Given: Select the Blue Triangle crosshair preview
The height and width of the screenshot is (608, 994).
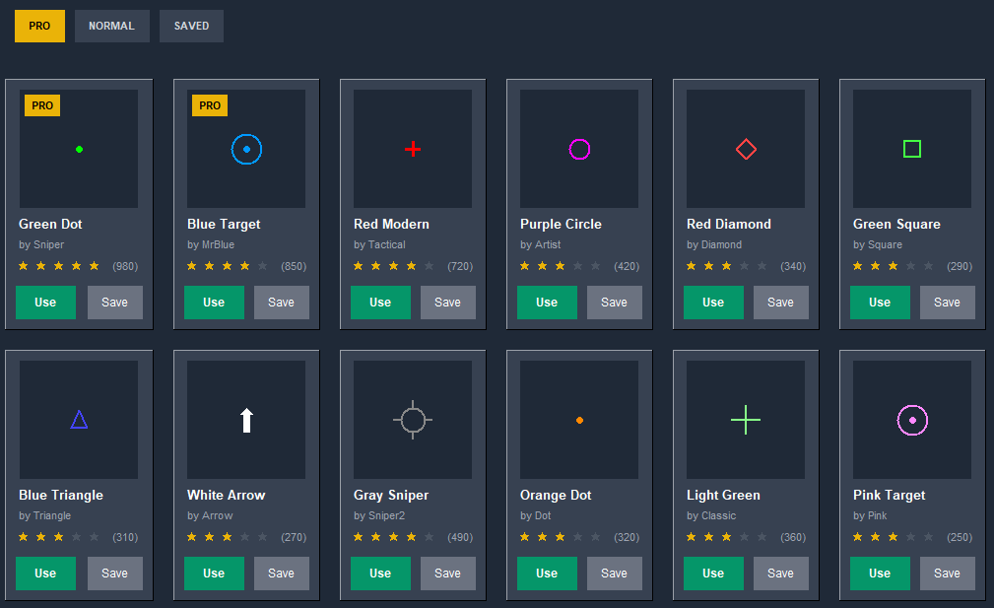Looking at the screenshot, I should tap(80, 420).
